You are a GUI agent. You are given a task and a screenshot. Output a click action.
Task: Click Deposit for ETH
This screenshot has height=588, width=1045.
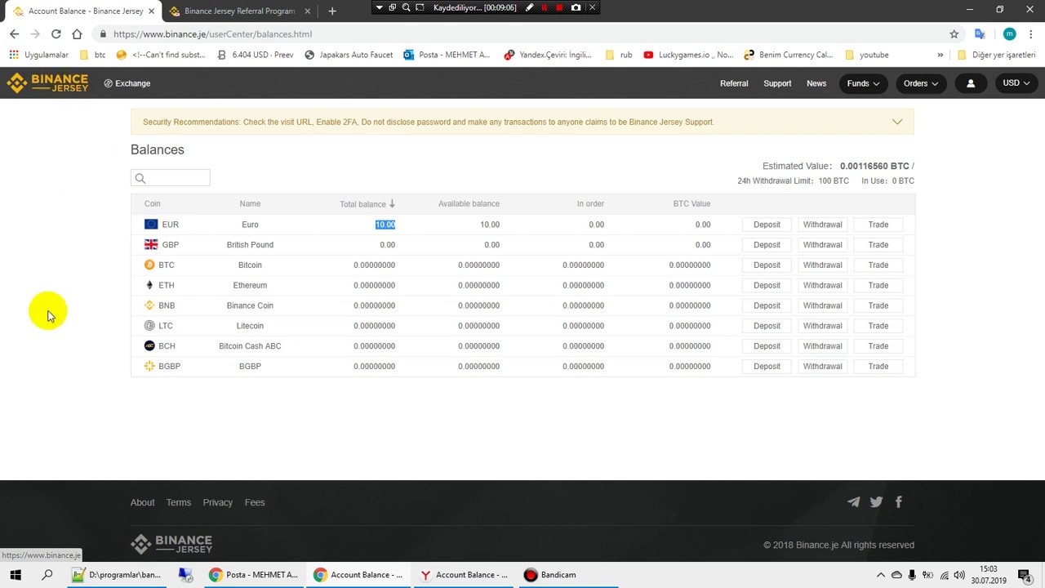point(767,285)
